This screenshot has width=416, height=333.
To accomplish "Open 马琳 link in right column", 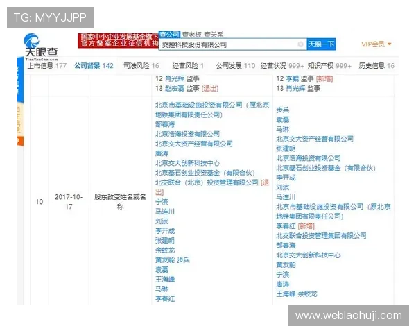I will point(283,129).
